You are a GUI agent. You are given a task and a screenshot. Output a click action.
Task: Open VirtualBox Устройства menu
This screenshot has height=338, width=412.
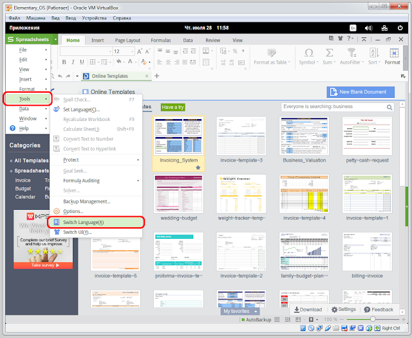click(94, 18)
